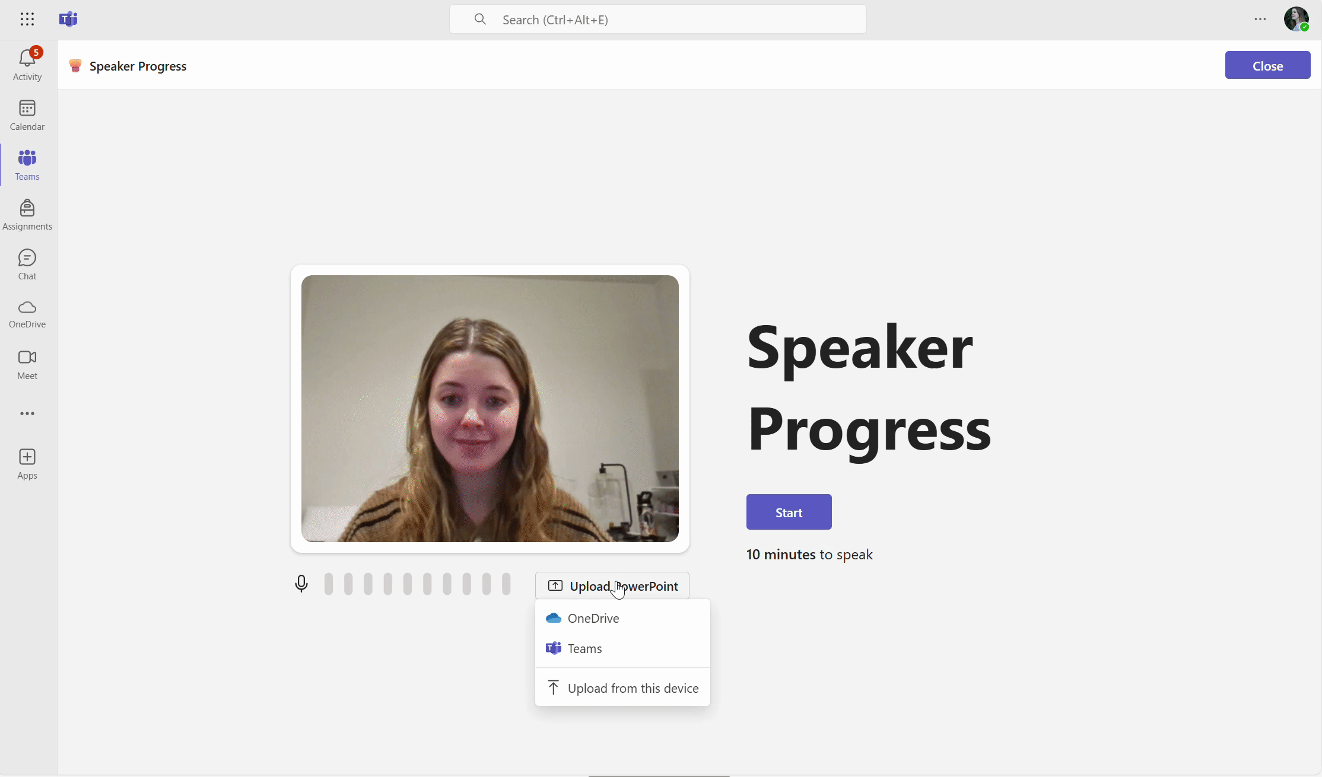This screenshot has height=777, width=1322.
Task: Open Chat from the sidebar
Action: coord(27,265)
